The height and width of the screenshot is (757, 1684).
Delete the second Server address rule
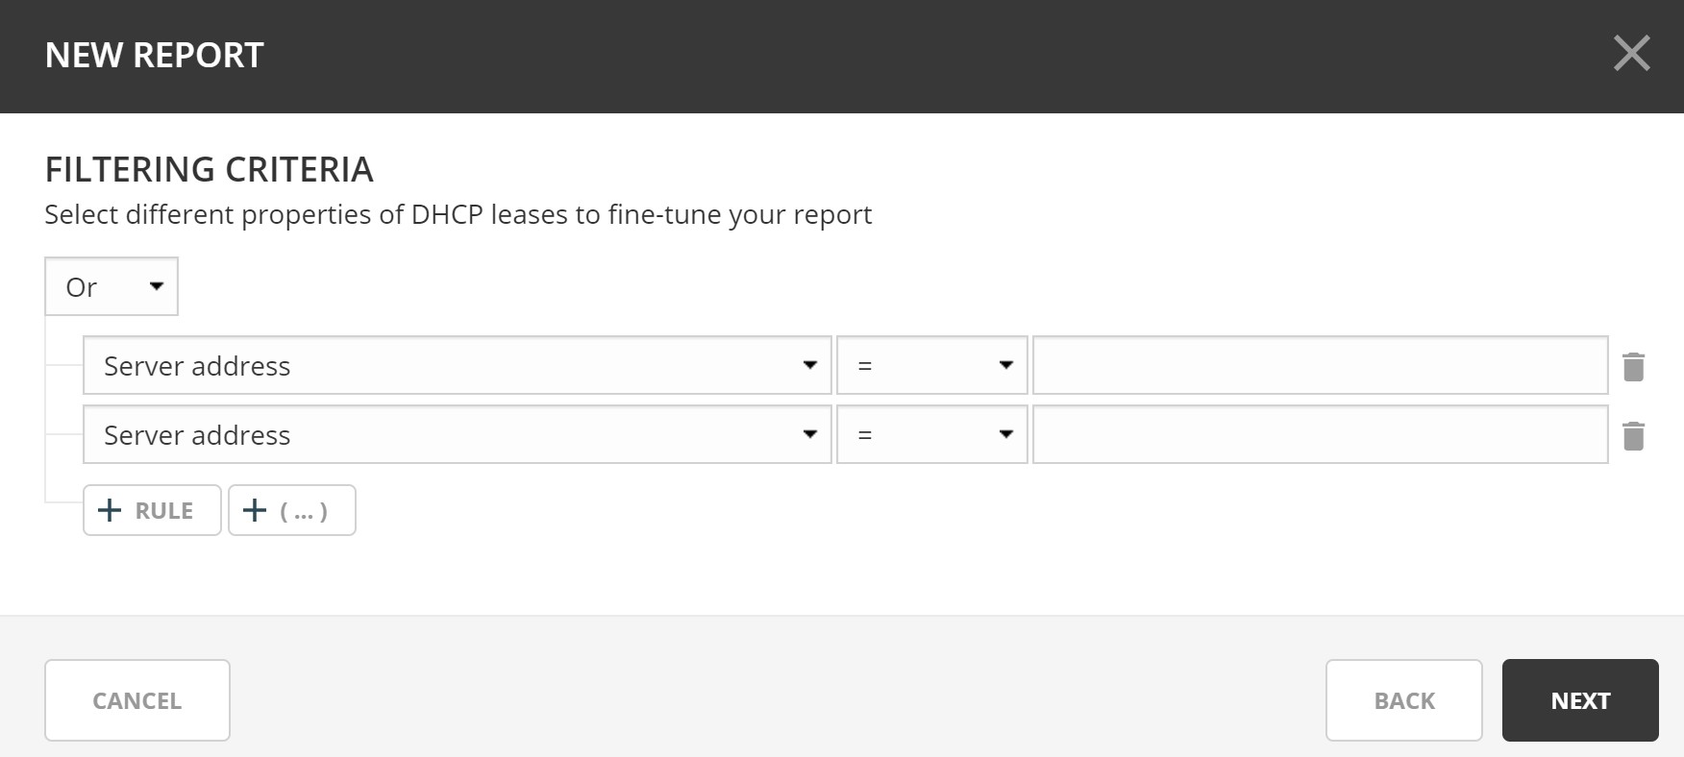click(1633, 436)
